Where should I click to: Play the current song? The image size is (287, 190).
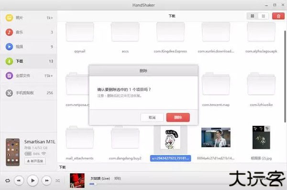coord(33,180)
